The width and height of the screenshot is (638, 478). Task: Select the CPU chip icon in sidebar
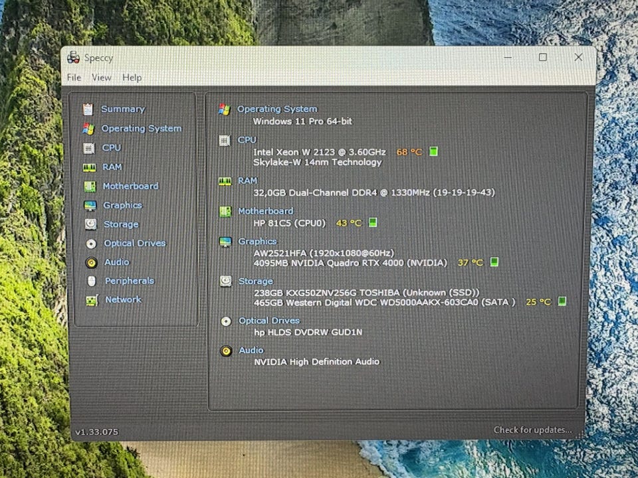click(88, 148)
